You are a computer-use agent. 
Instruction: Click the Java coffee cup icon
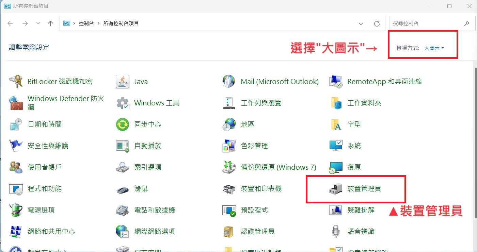123,82
